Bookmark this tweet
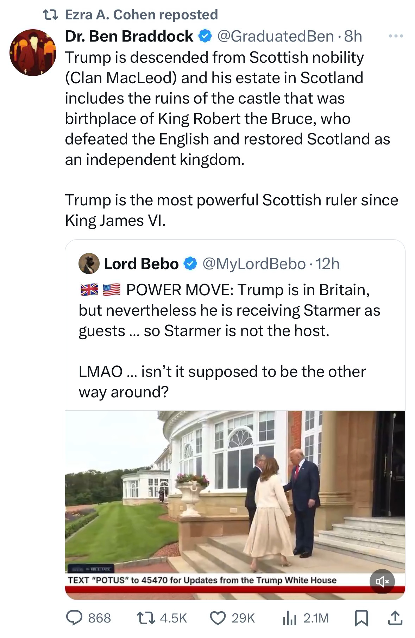415x638 pixels. tap(361, 618)
